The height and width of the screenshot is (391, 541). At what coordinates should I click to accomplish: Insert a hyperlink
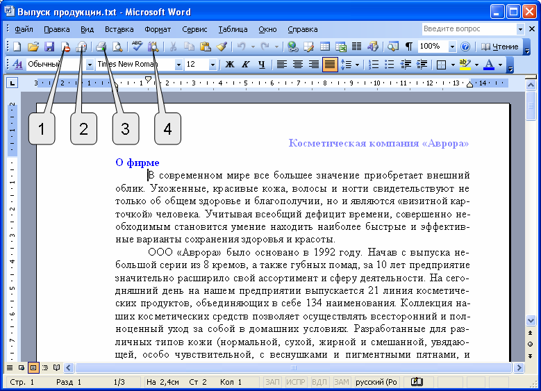(x=292, y=47)
